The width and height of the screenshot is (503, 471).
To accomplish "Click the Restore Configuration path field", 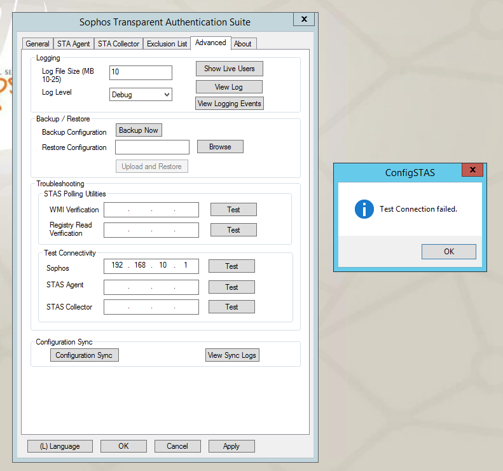I will tap(152, 147).
